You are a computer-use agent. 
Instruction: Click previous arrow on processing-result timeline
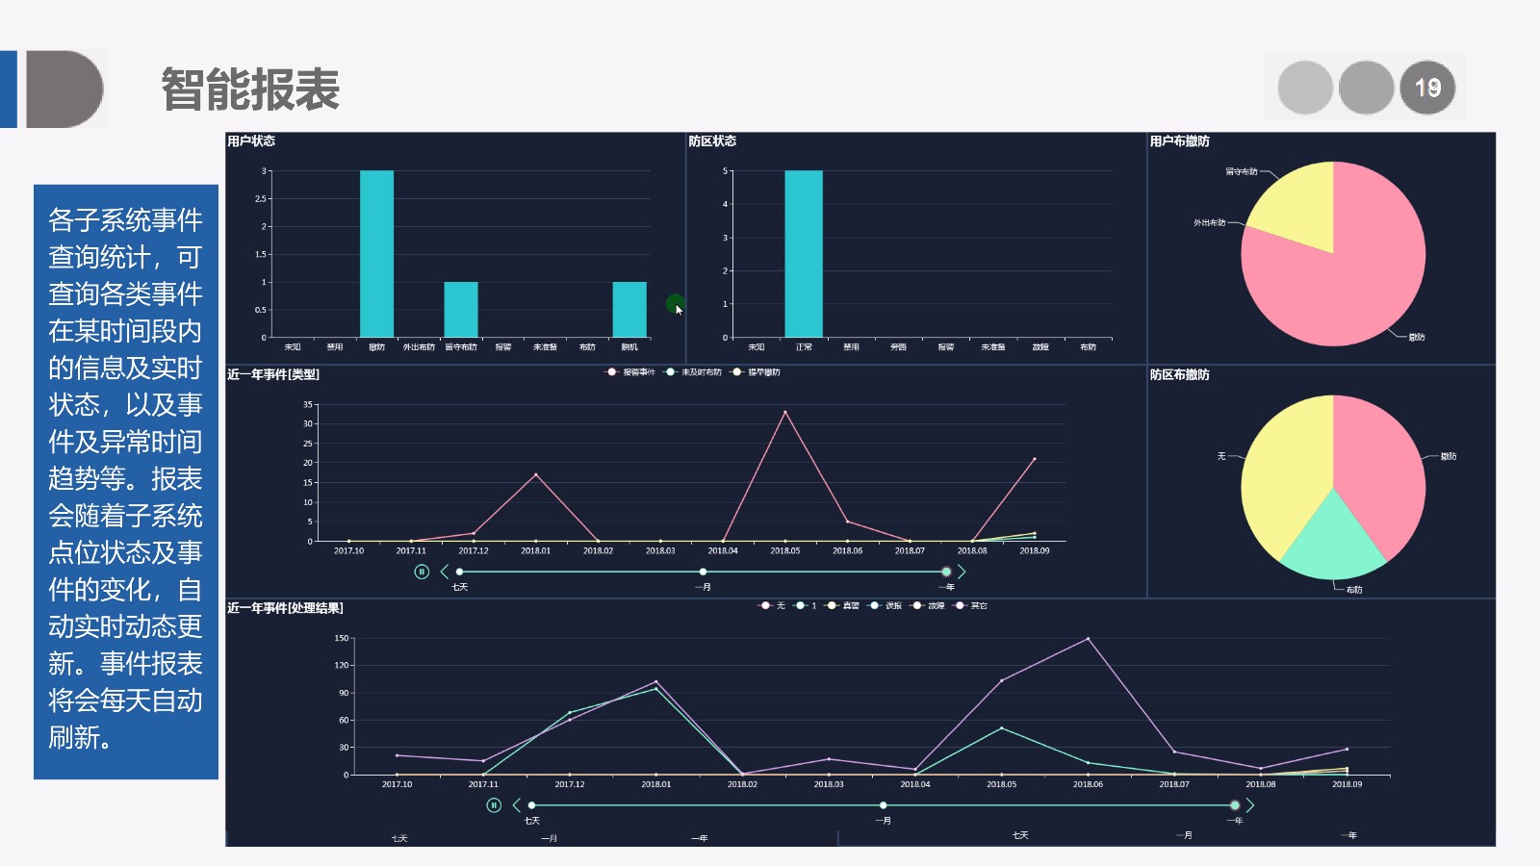point(516,805)
